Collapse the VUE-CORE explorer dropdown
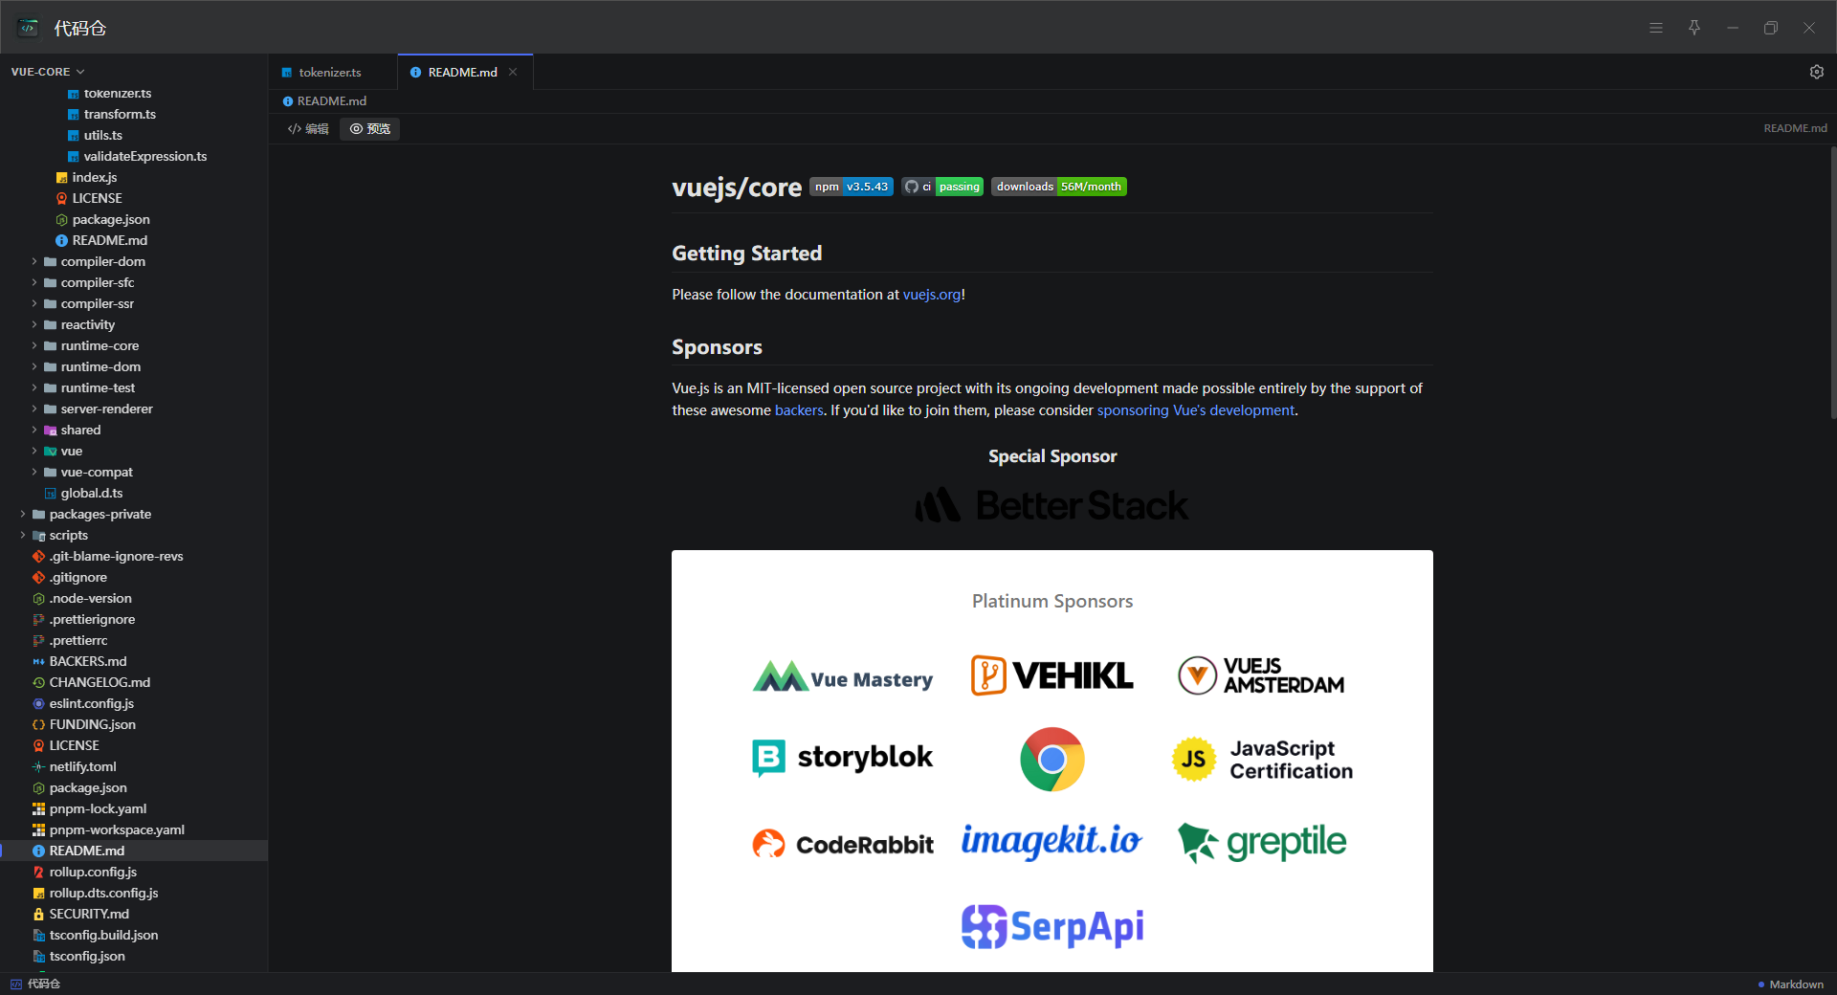This screenshot has width=1837, height=995. [48, 72]
